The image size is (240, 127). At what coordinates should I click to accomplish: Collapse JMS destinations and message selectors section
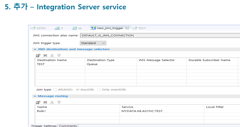[x=35, y=49]
